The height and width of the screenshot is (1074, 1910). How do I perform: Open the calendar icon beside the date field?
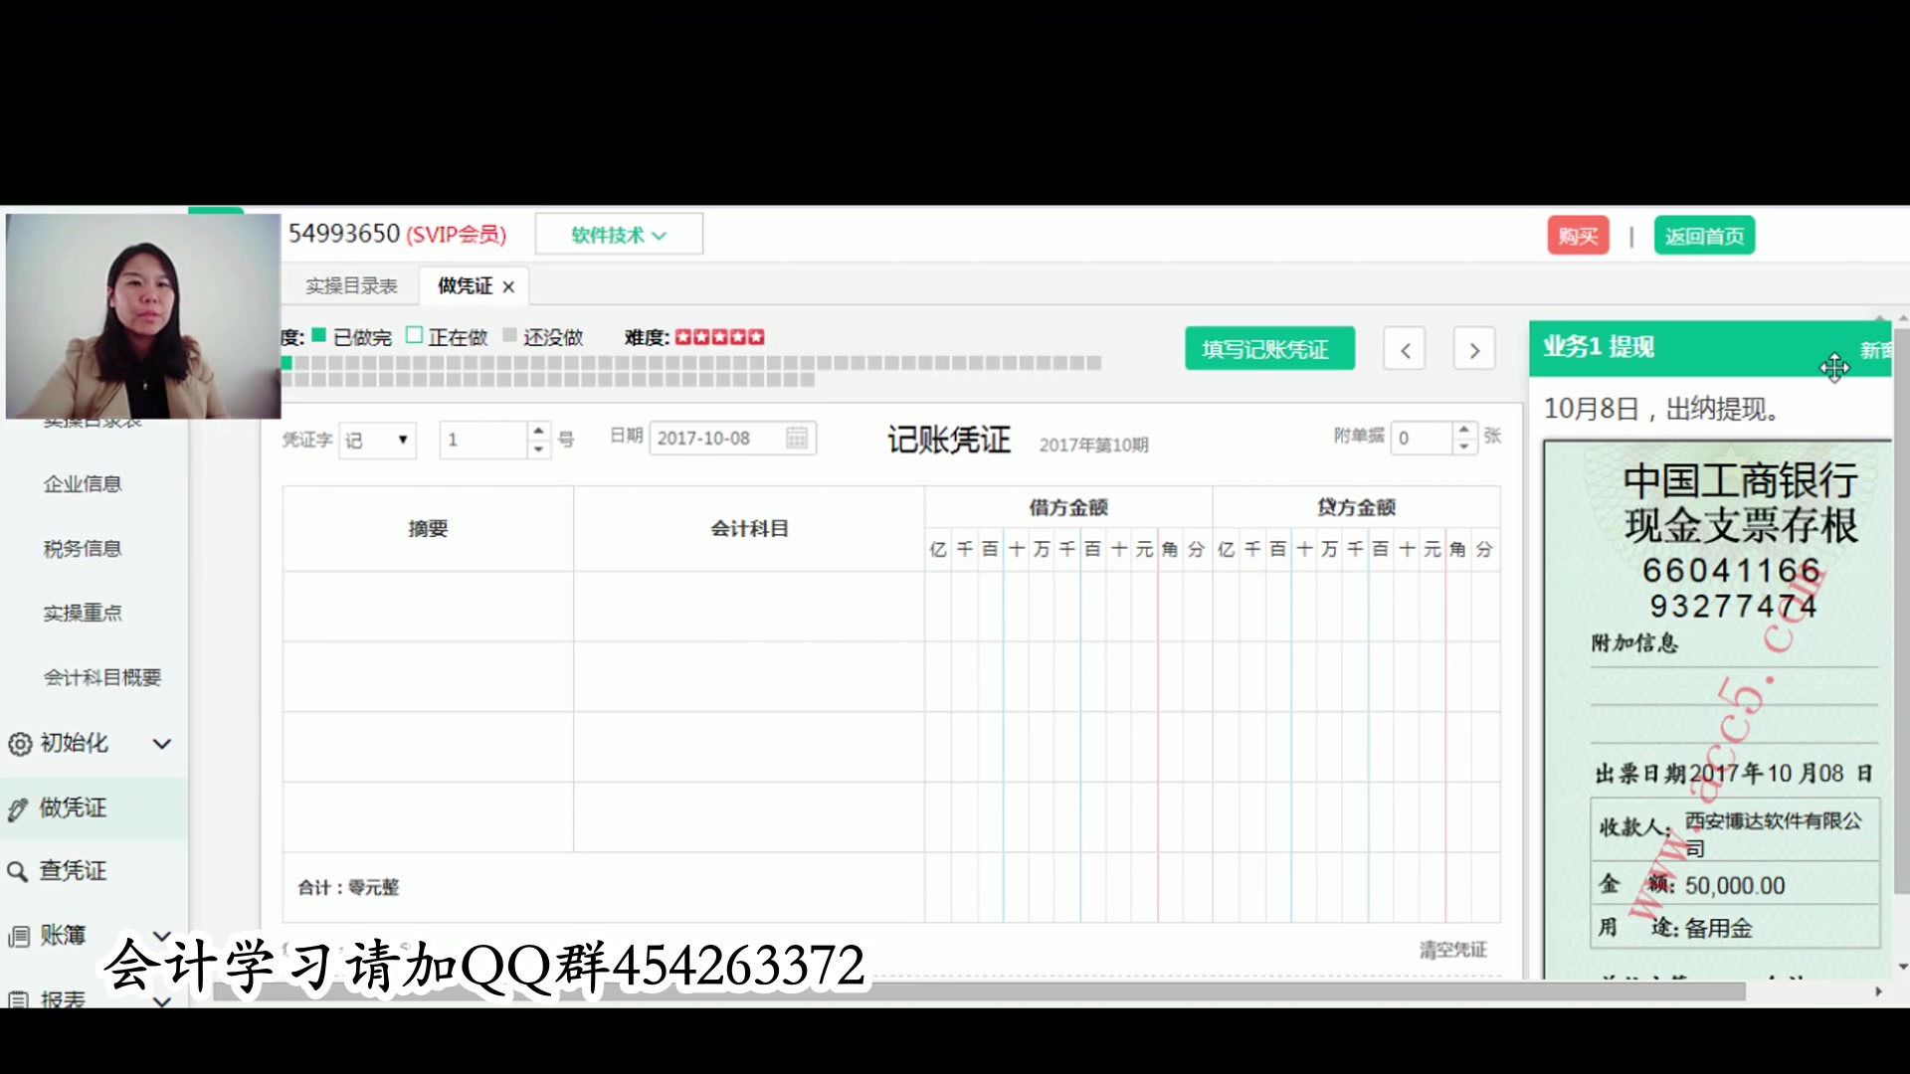tap(796, 438)
